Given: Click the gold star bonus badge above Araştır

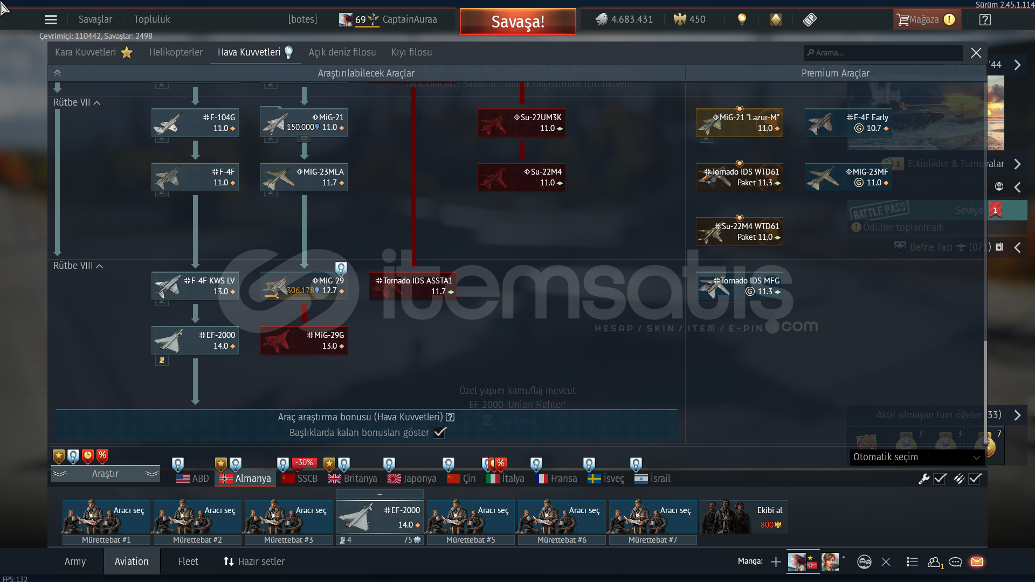Looking at the screenshot, I should click(59, 456).
